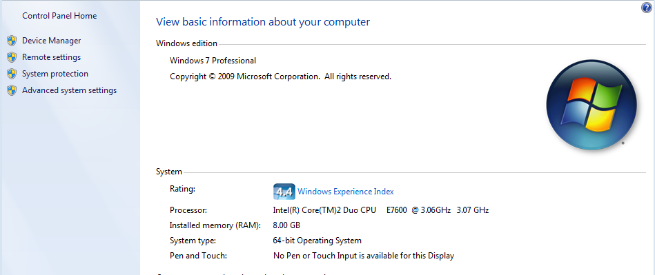Click the 4.4 rating score badge
The width and height of the screenshot is (655, 275).
coord(284,192)
